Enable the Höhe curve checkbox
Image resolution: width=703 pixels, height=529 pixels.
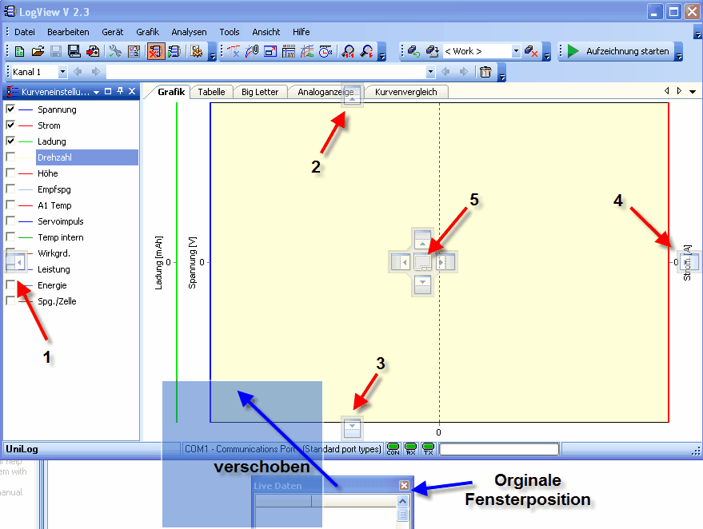[x=10, y=173]
